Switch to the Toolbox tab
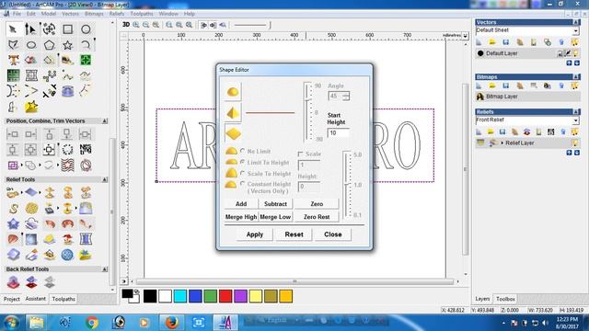 pyautogui.click(x=505, y=299)
